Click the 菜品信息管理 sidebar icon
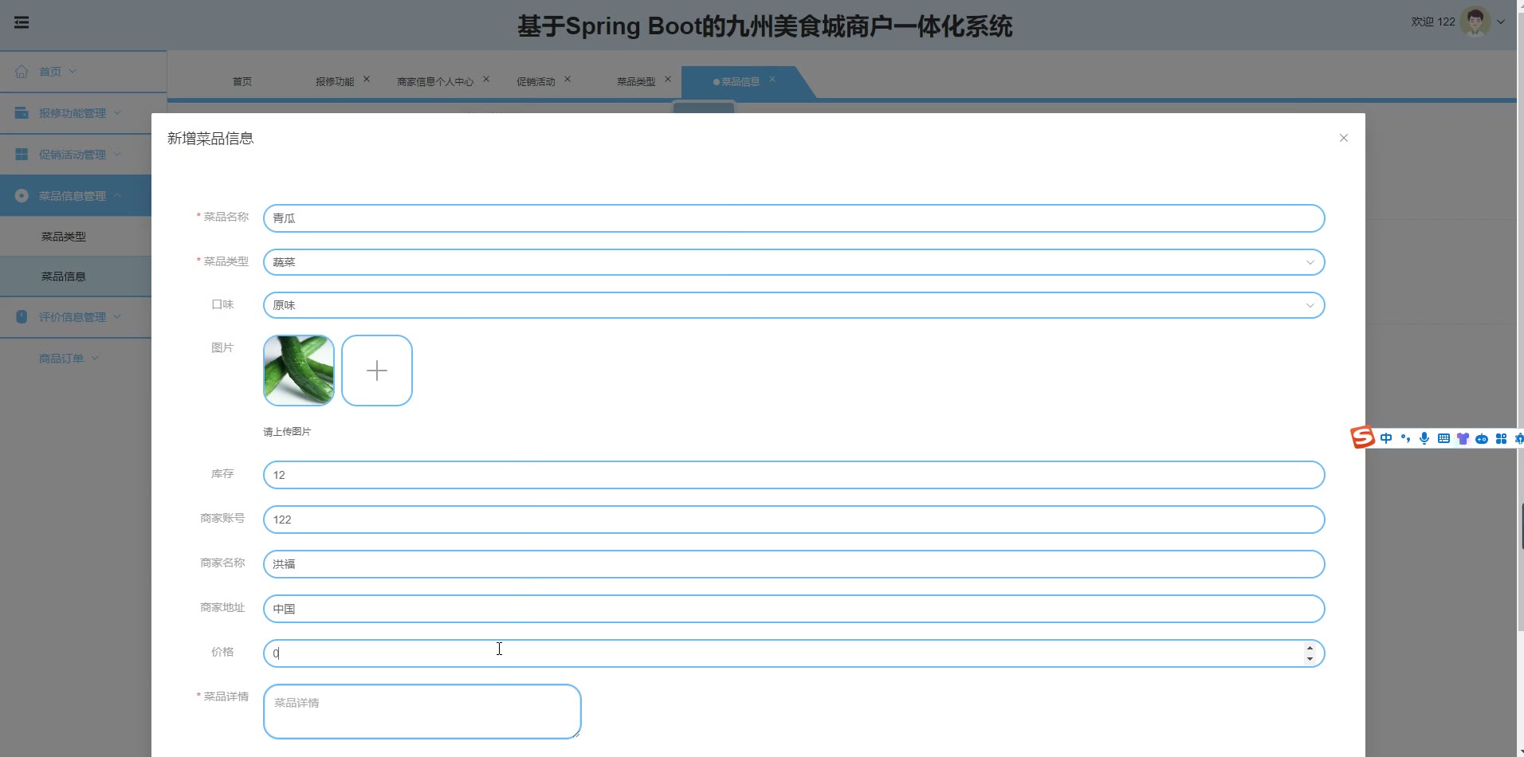 click(x=22, y=195)
